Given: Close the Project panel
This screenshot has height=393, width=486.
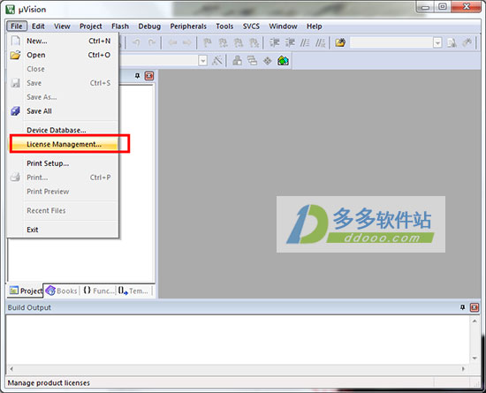Looking at the screenshot, I should pyautogui.click(x=149, y=76).
